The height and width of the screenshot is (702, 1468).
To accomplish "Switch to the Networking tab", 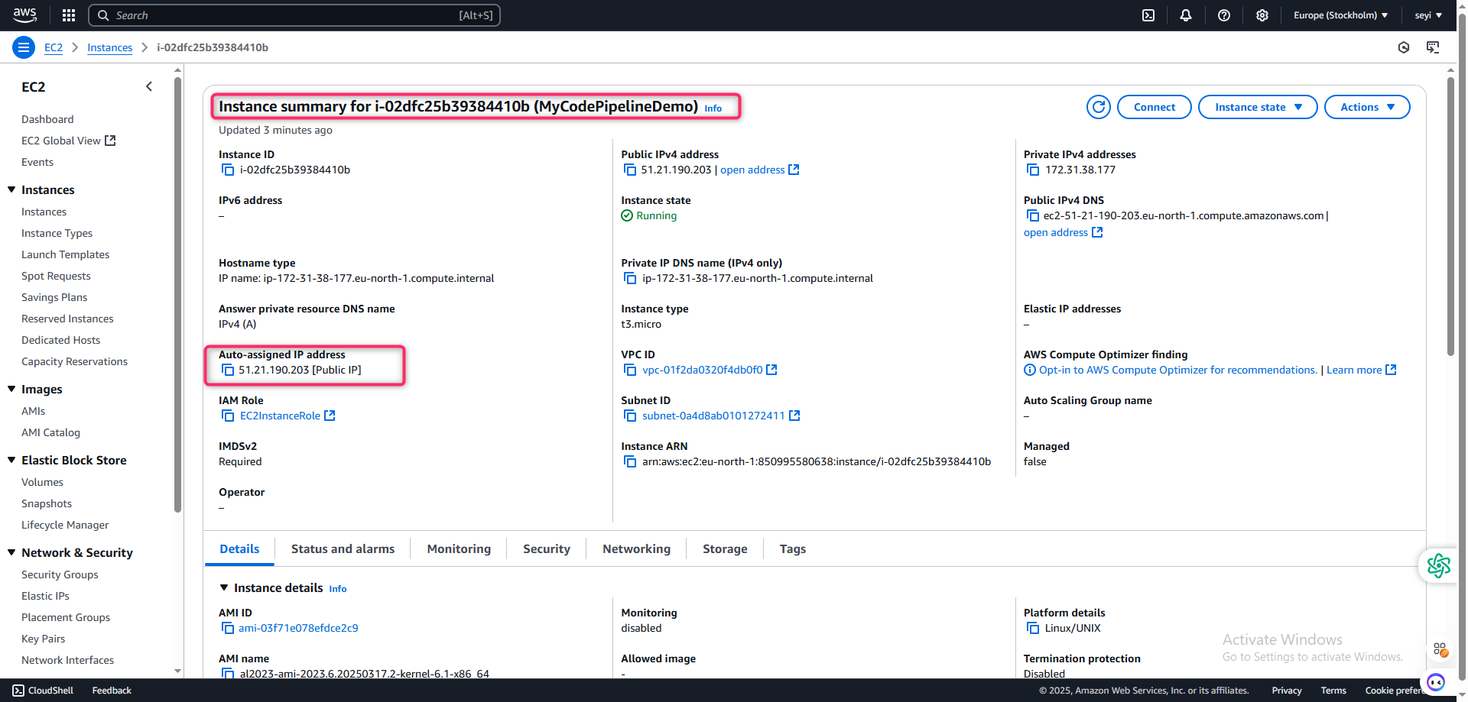I will pyautogui.click(x=636, y=549).
